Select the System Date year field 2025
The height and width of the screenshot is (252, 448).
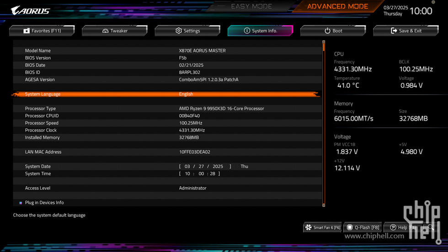click(218, 166)
